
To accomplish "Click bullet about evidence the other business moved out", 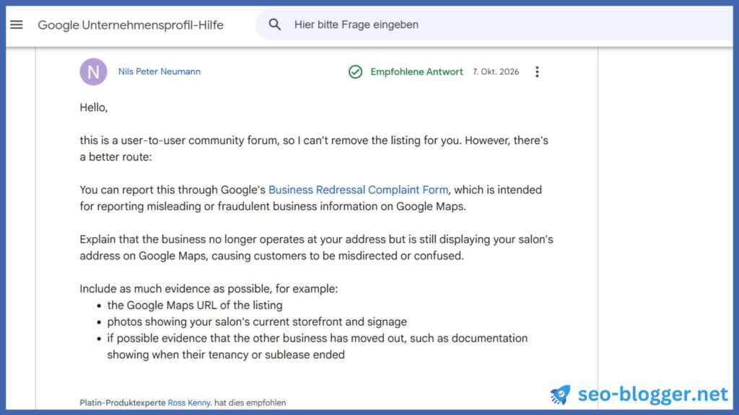I will pyautogui.click(x=318, y=347).
